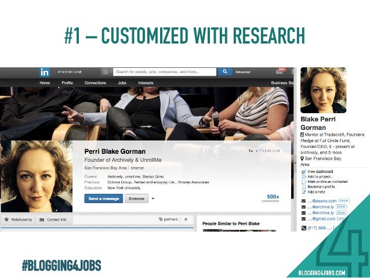Click the LinkedIn "in" logo
This screenshot has height=278, width=370.
coord(45,73)
